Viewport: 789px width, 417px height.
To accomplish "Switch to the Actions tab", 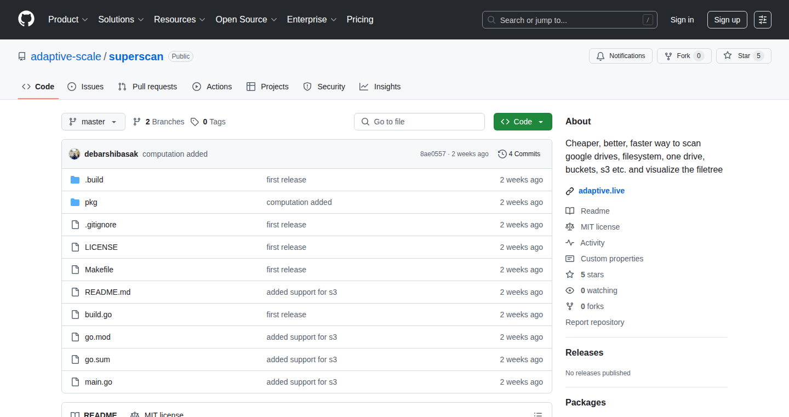I will click(212, 87).
